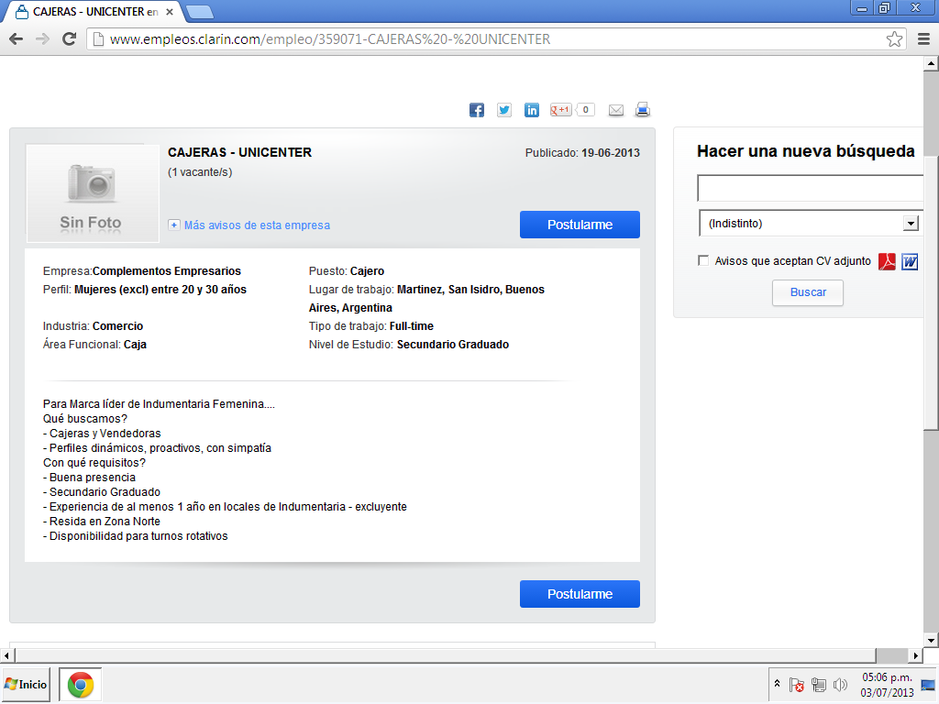The width and height of the screenshot is (939, 704).
Task: Click the vertical scrollbar thumb
Action: tap(931, 292)
